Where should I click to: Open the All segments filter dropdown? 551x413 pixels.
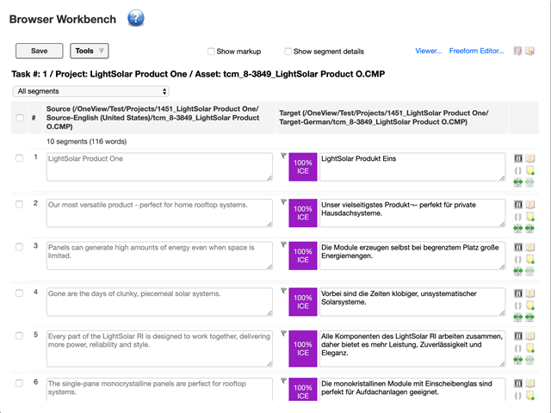coord(90,91)
